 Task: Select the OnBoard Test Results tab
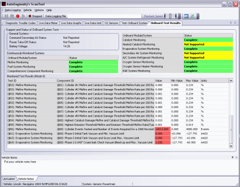166,23
